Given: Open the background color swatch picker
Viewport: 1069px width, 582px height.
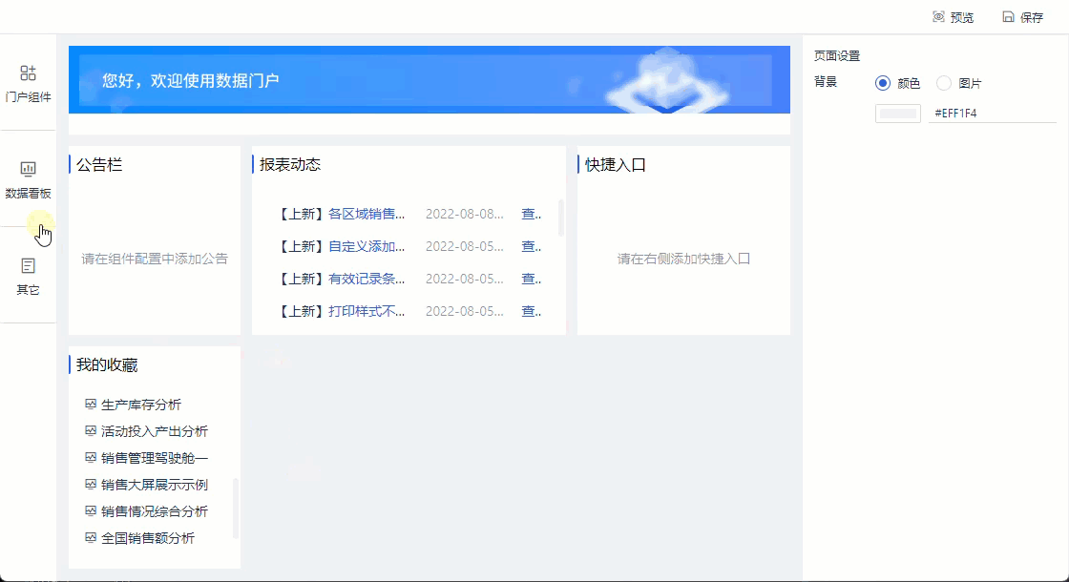Looking at the screenshot, I should [x=898, y=114].
